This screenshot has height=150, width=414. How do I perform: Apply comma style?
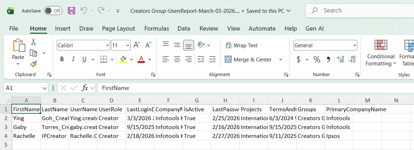(328, 59)
